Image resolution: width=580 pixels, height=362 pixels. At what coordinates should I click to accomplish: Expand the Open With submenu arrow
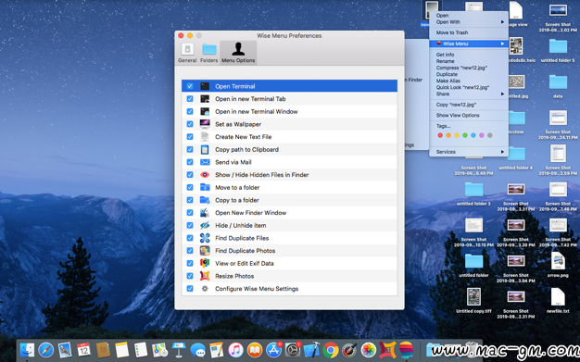[502, 22]
